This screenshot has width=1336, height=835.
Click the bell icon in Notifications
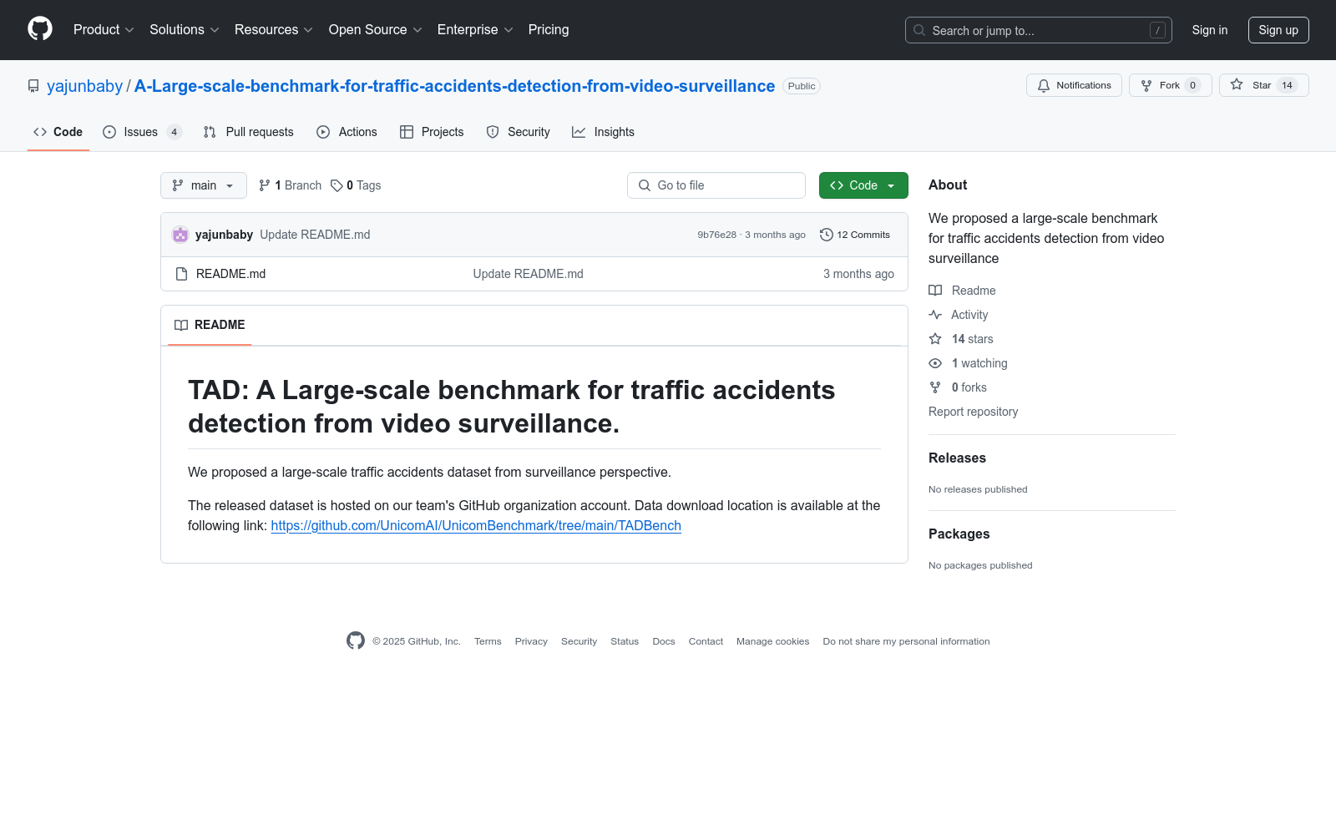pyautogui.click(x=1044, y=85)
